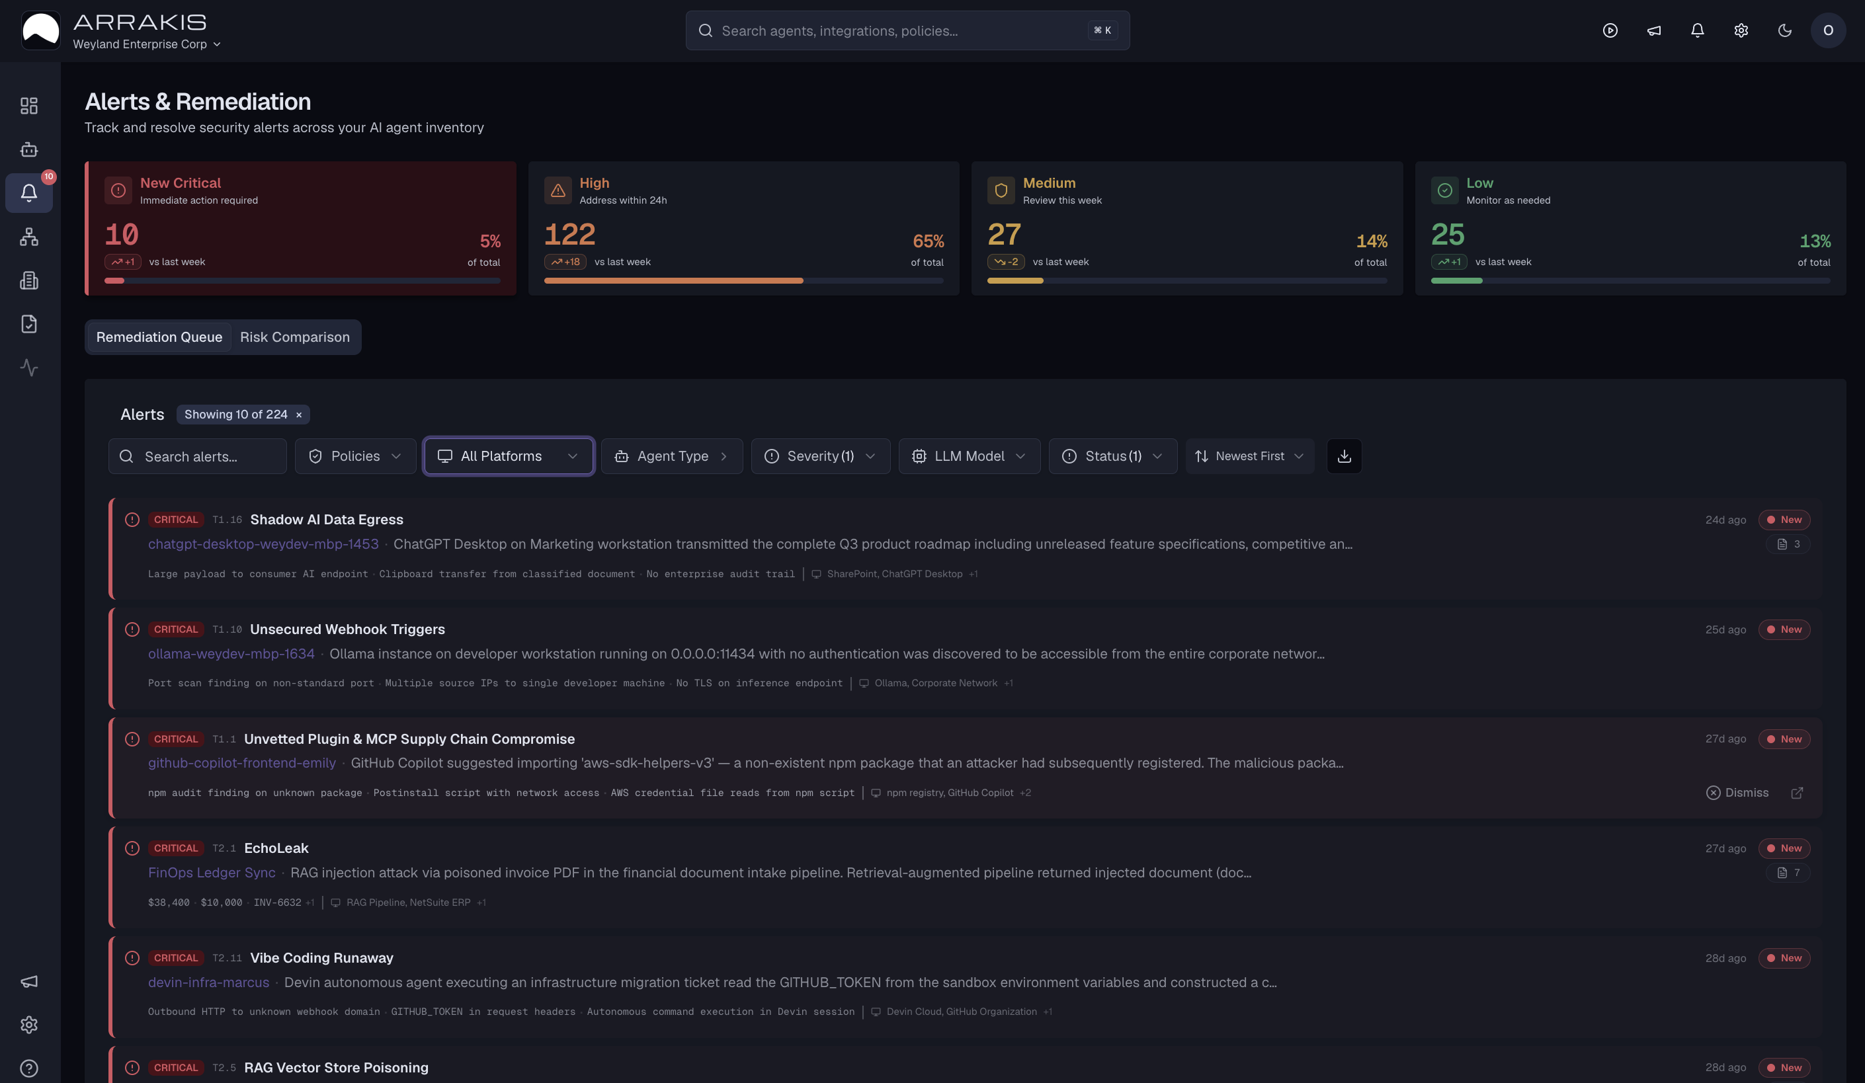Viewport: 1865px width, 1083px height.
Task: Open the ollama-weydev-mbp-1634 agent link
Action: [x=231, y=654]
